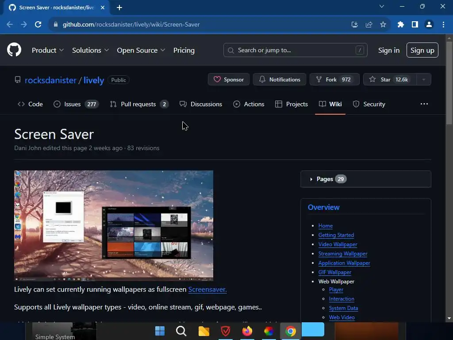
Task: Click Chrome icon in taskbar
Action: pos(290,331)
